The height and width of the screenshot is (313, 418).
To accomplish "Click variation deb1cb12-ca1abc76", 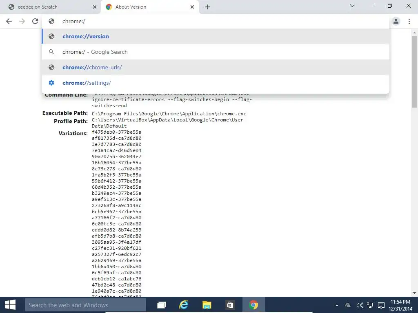I will tap(116, 279).
